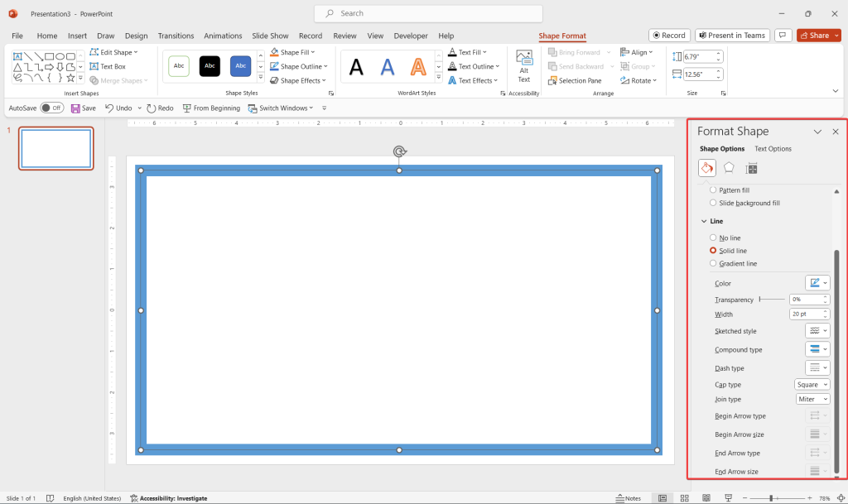This screenshot has width=848, height=504.
Task: Select the No line radio button
Action: coord(712,238)
